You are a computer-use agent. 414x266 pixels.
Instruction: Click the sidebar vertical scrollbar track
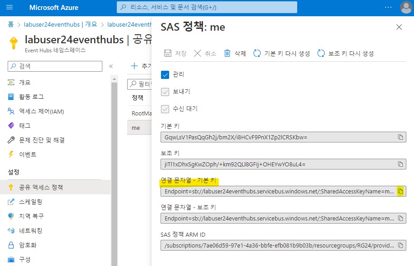click(x=114, y=174)
